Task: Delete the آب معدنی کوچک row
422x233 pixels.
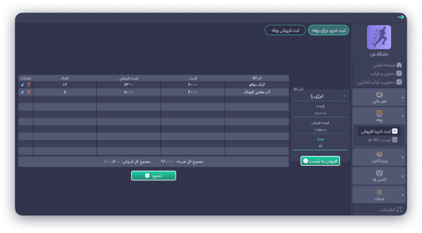Action: (x=28, y=92)
